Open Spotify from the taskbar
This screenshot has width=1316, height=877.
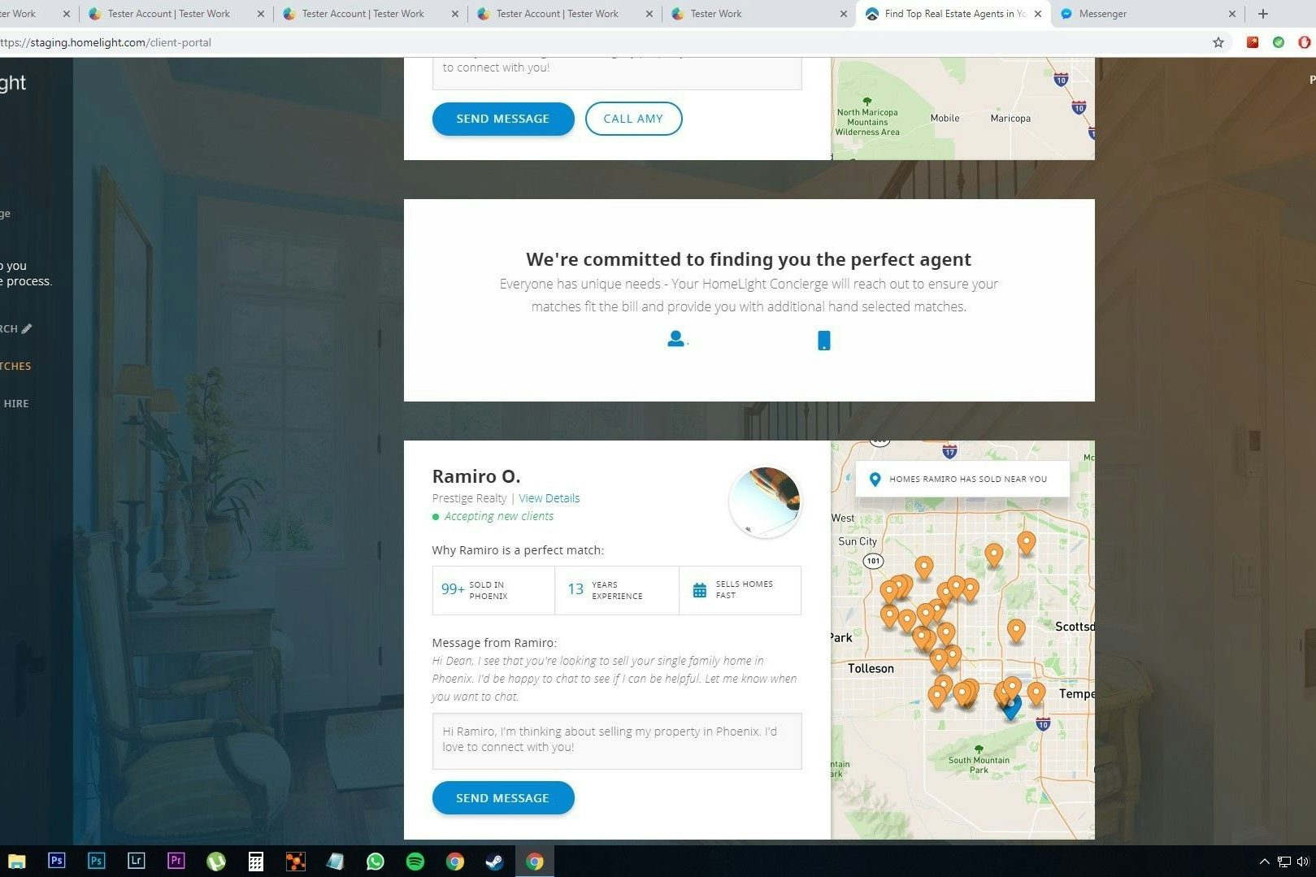coord(415,862)
